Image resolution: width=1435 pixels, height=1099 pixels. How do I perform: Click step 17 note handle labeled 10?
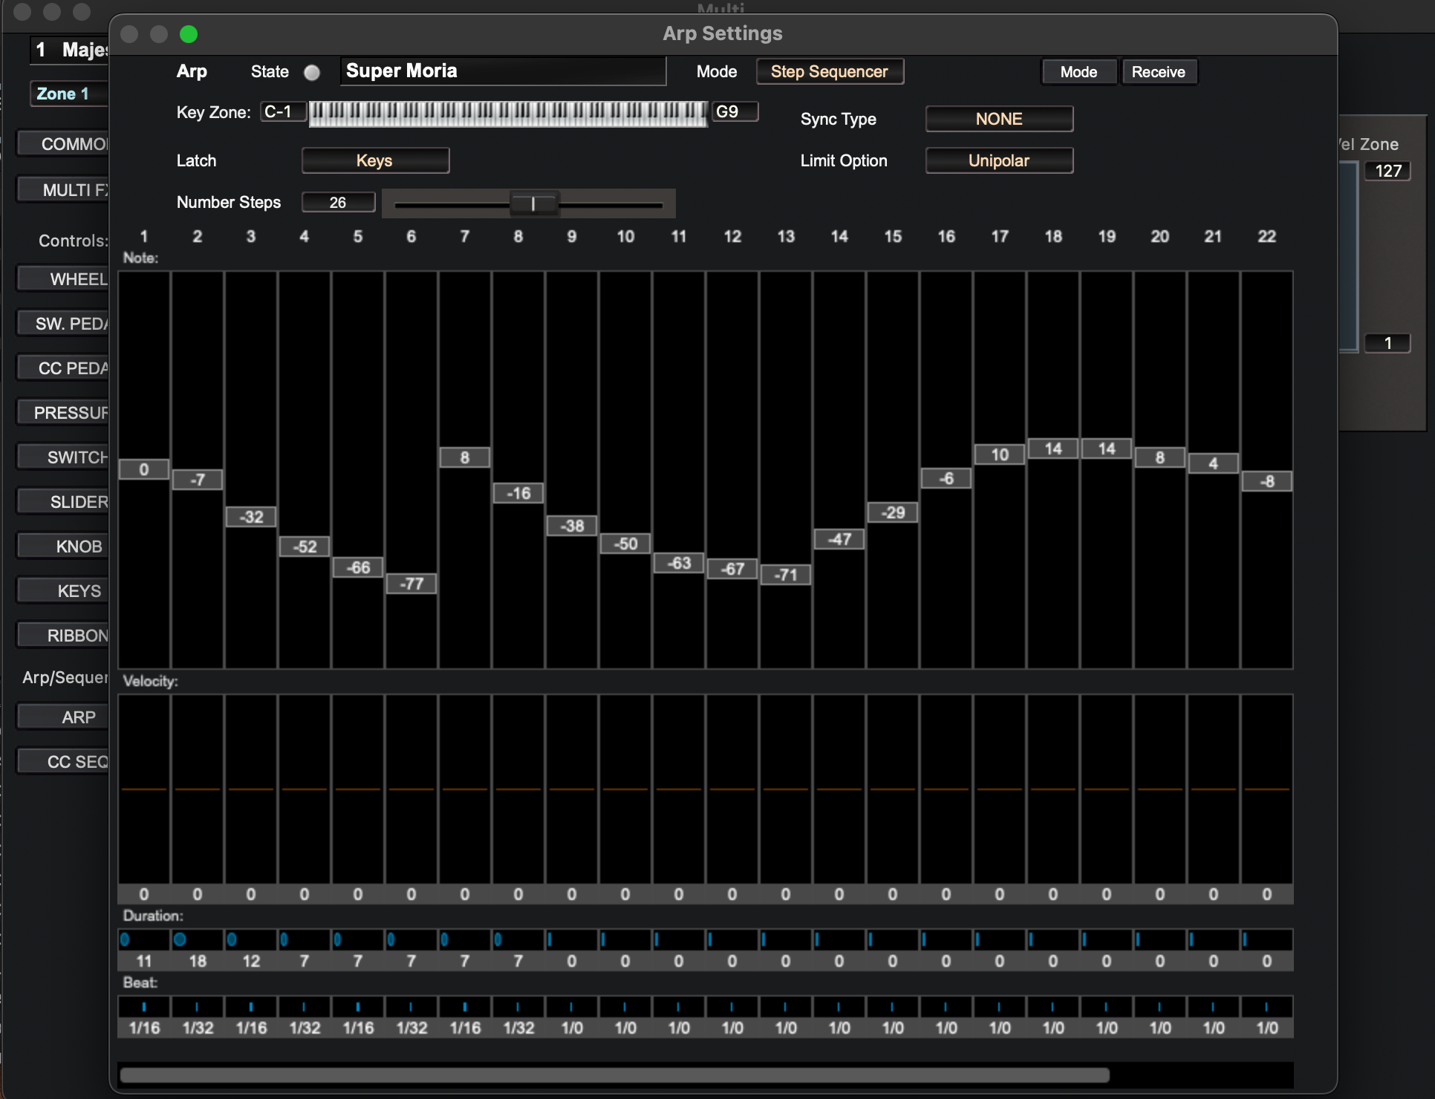[999, 454]
